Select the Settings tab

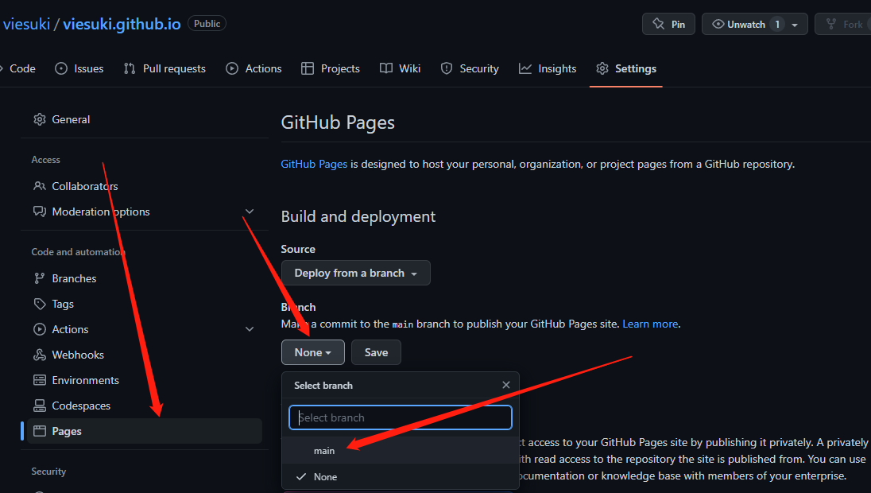pyautogui.click(x=626, y=68)
